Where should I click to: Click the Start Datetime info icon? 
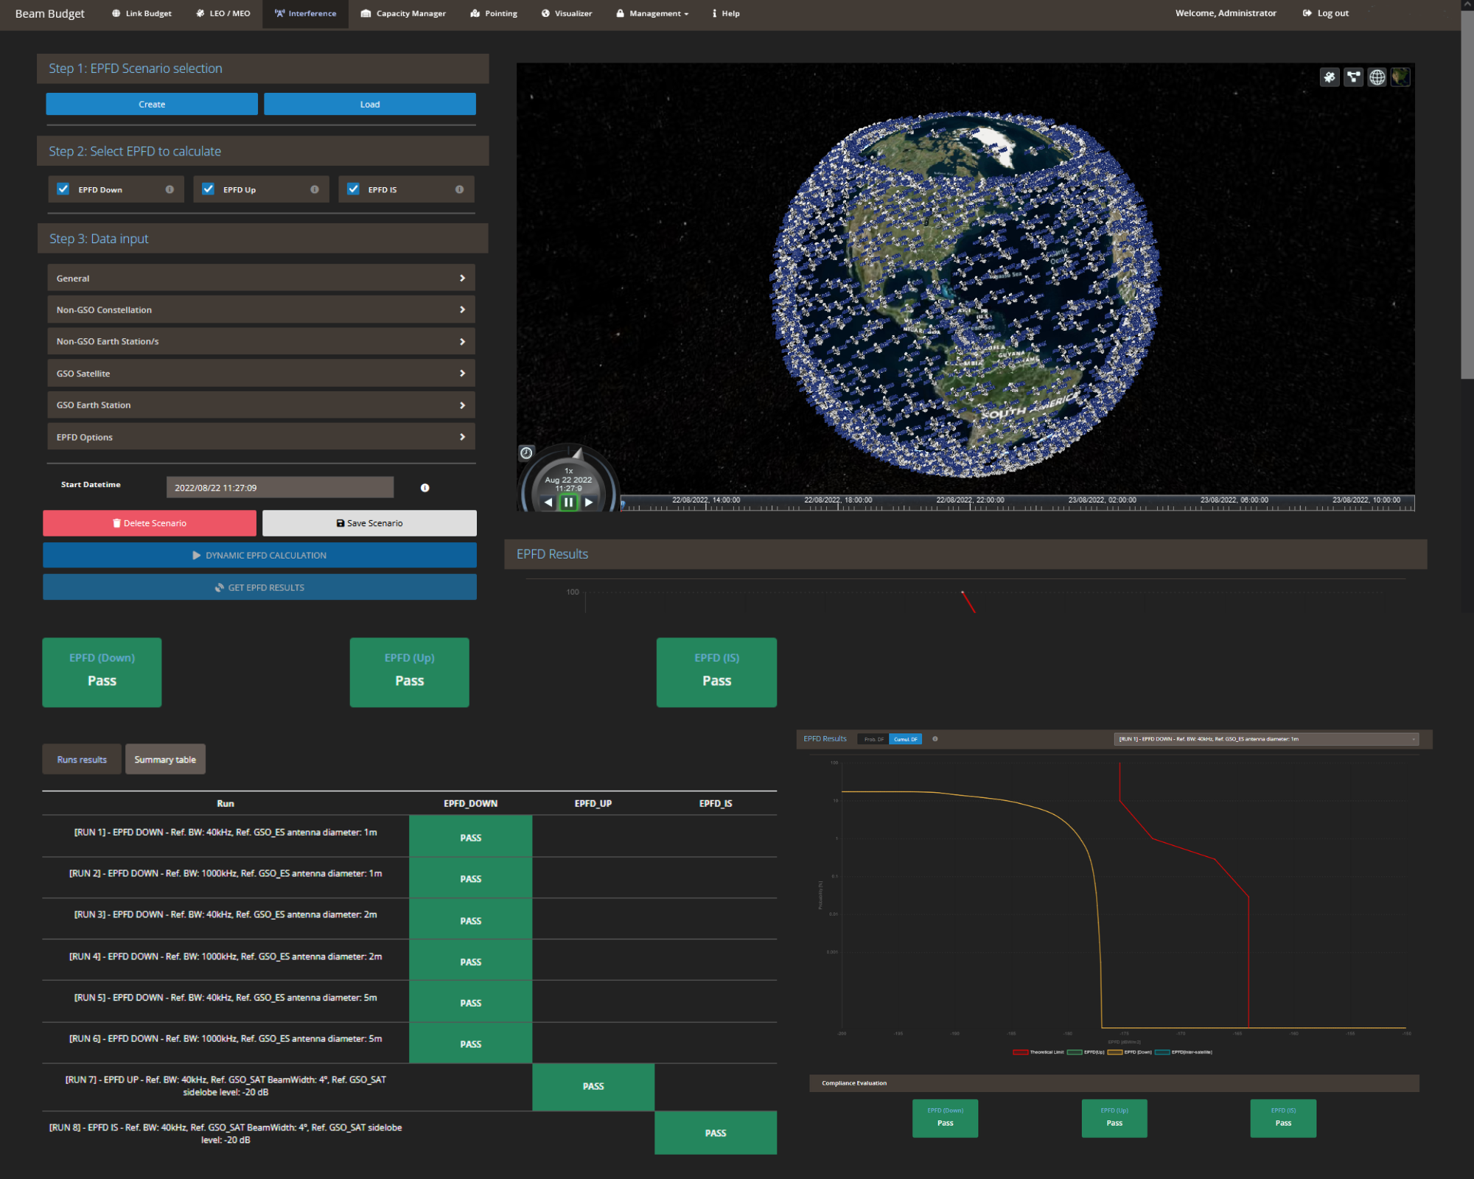[425, 488]
